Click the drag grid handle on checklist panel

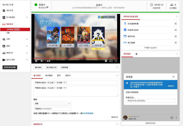(177, 17)
